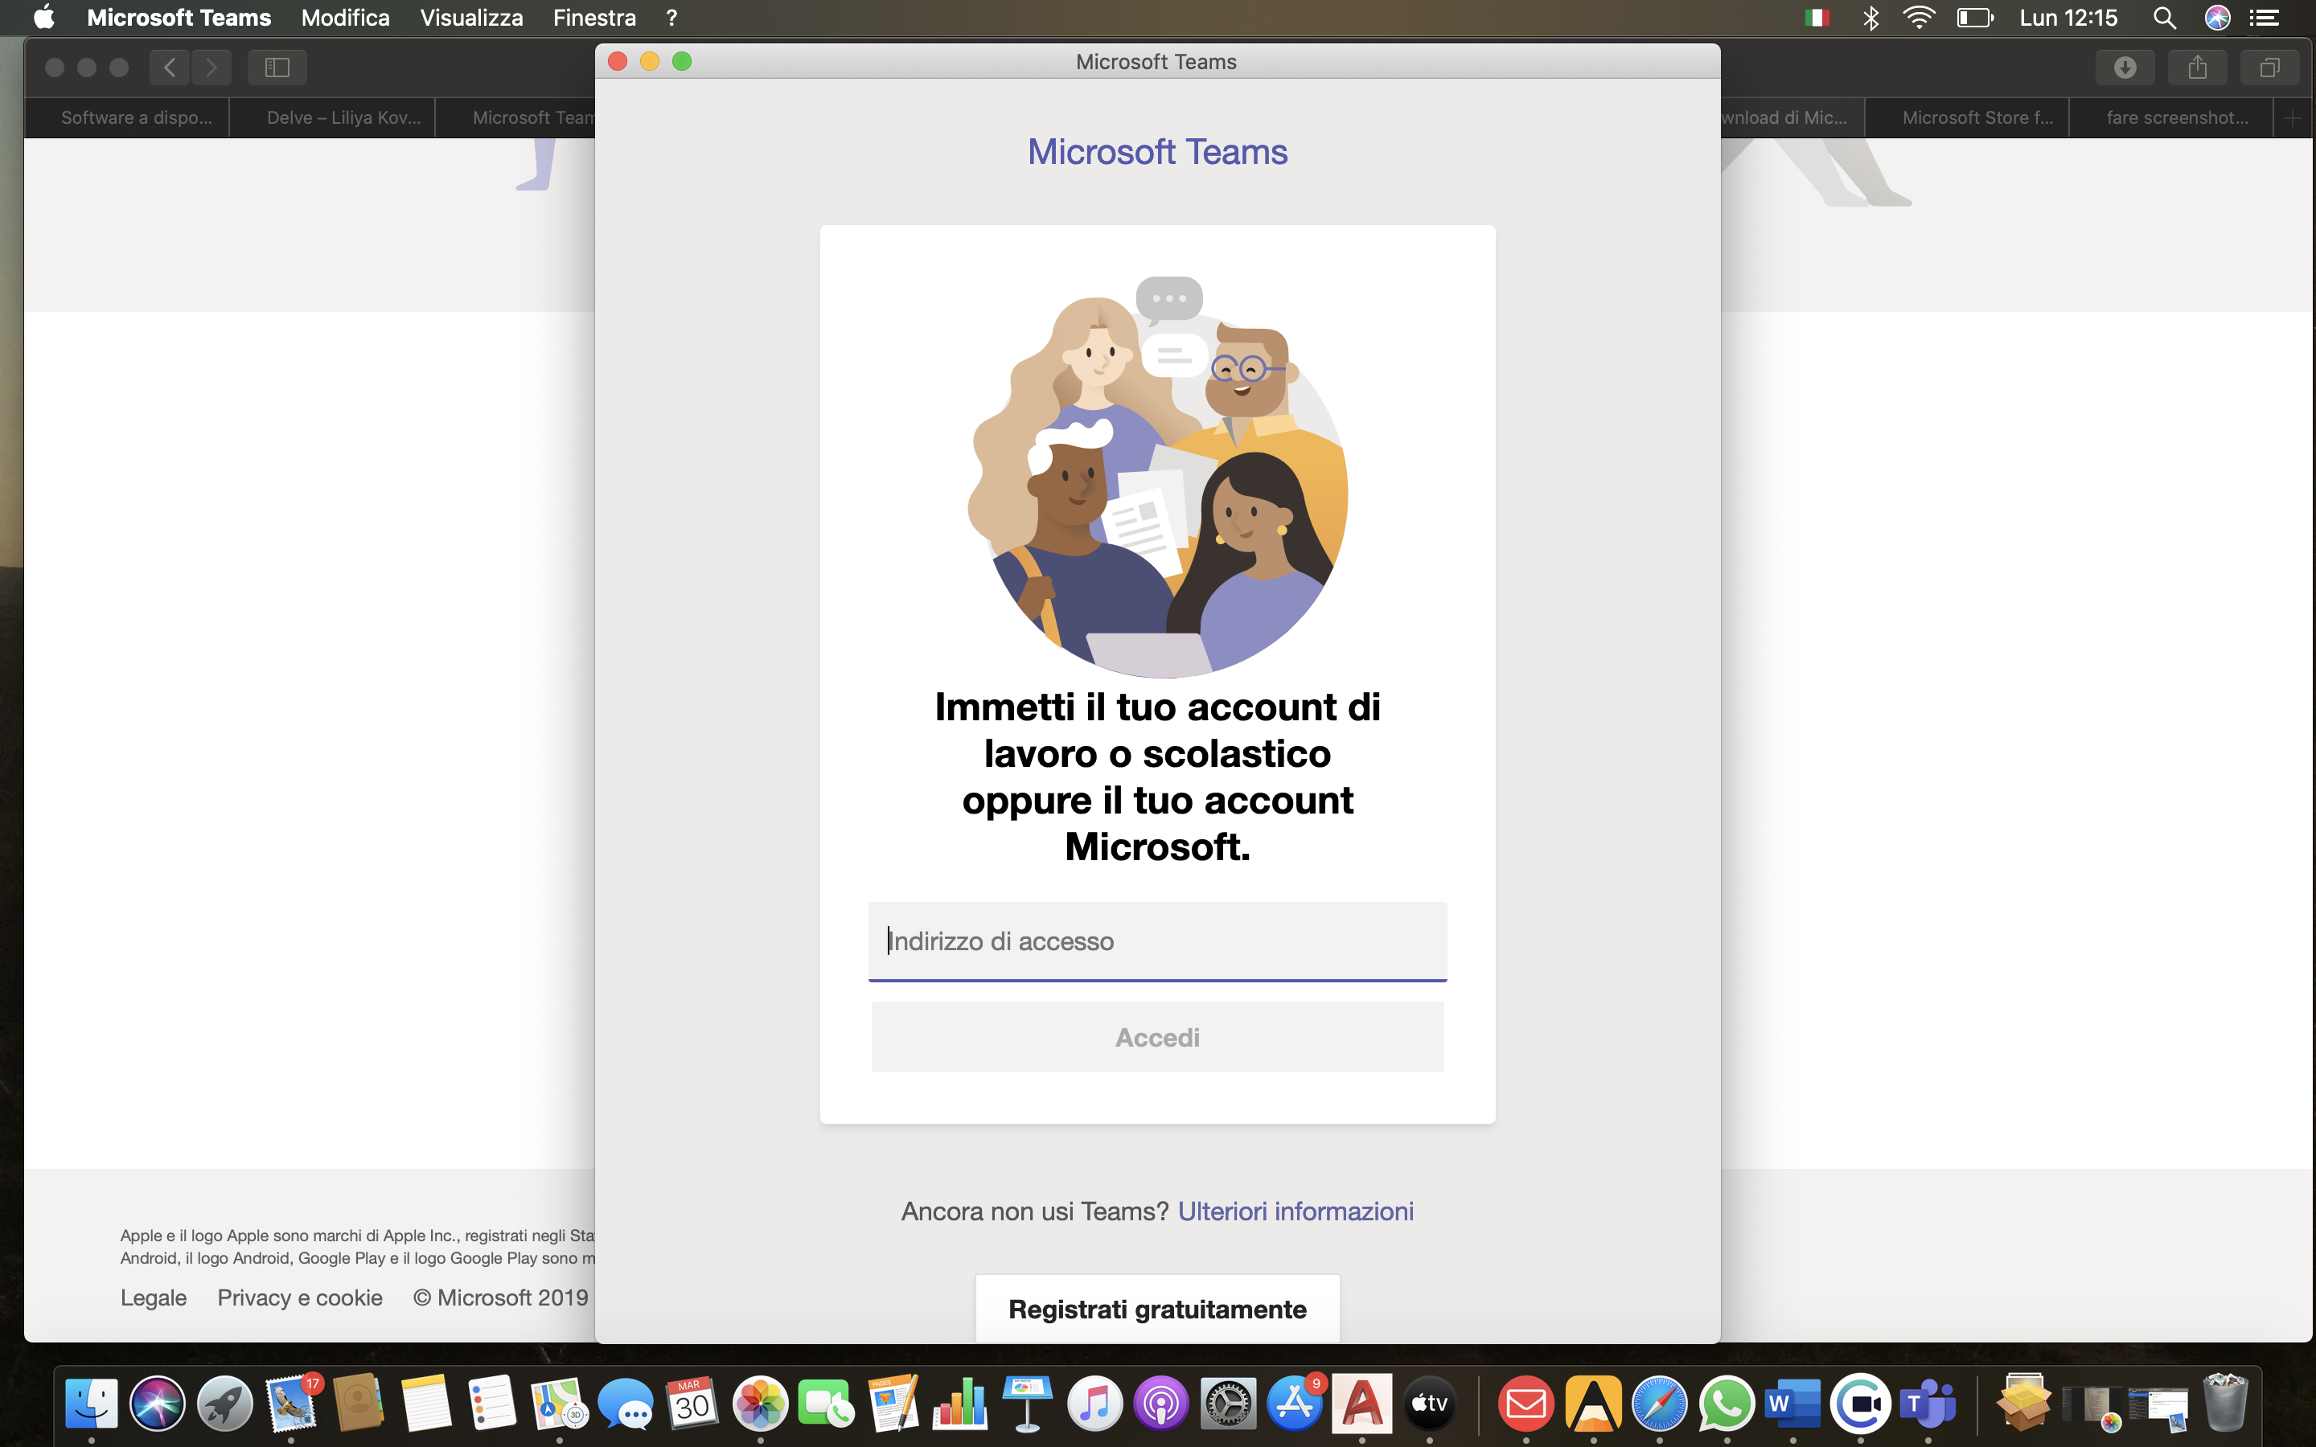2316x1447 pixels.
Task: Open WhatsApp from the Dock
Action: (x=1727, y=1403)
